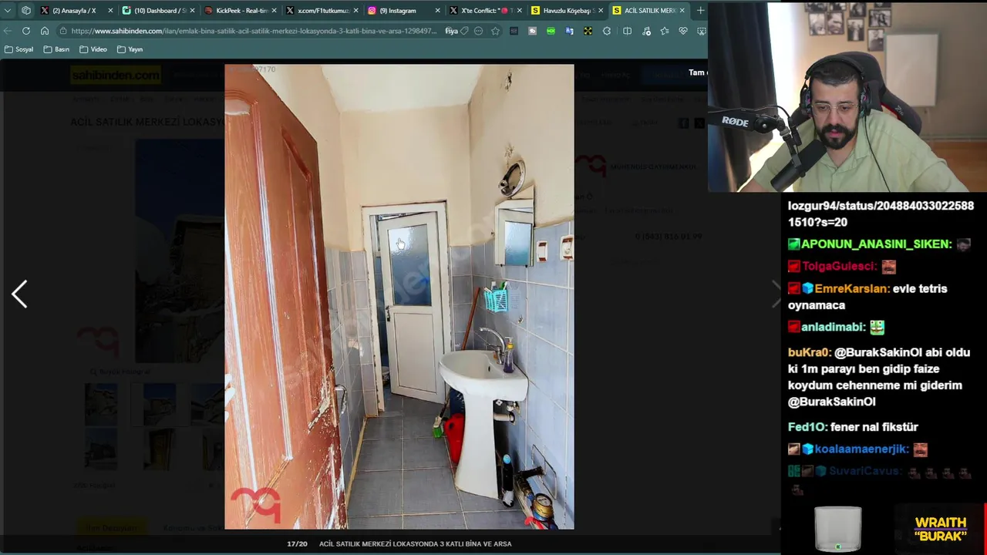Click the WRAITH BURAK badge
This screenshot has width=987, height=555.
coord(941,529)
